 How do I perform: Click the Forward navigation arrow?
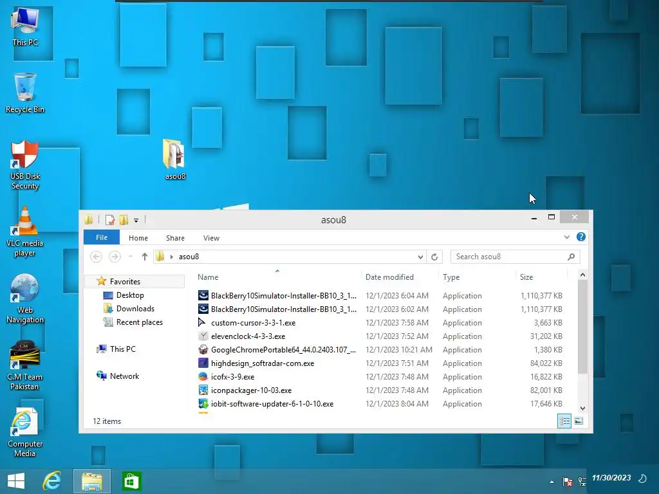tap(115, 257)
